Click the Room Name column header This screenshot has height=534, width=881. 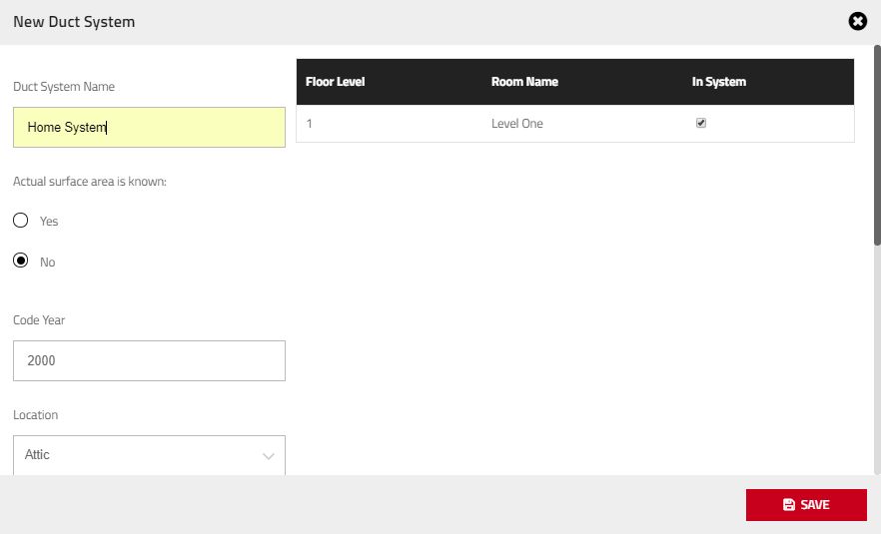(x=524, y=82)
